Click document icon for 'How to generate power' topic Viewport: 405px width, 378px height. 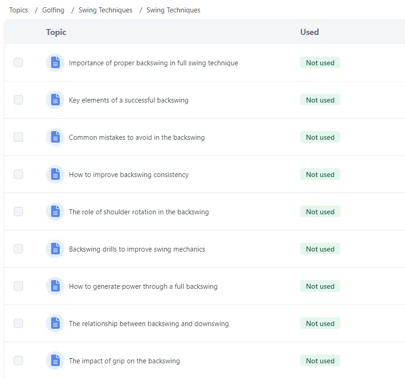[x=55, y=286]
